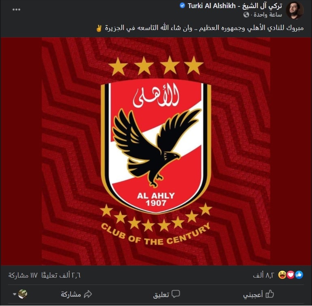Screen dimensions: 312x306
Task: Open the 2.6 thousand comments list
Action: click(x=61, y=275)
